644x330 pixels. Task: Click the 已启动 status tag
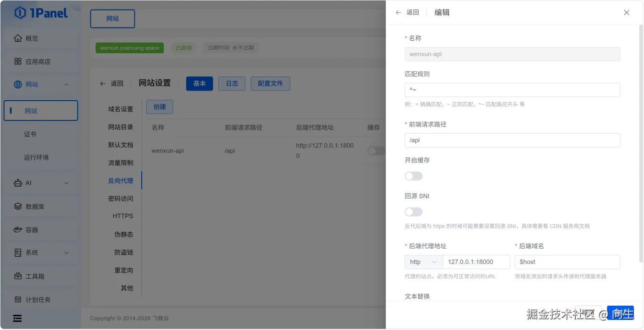(x=183, y=48)
